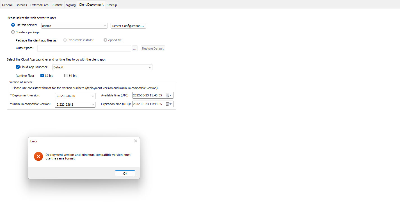Enable the 64-bit runtime files checkbox

point(66,75)
